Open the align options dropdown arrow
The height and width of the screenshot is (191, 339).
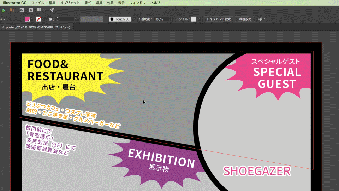[265, 19]
